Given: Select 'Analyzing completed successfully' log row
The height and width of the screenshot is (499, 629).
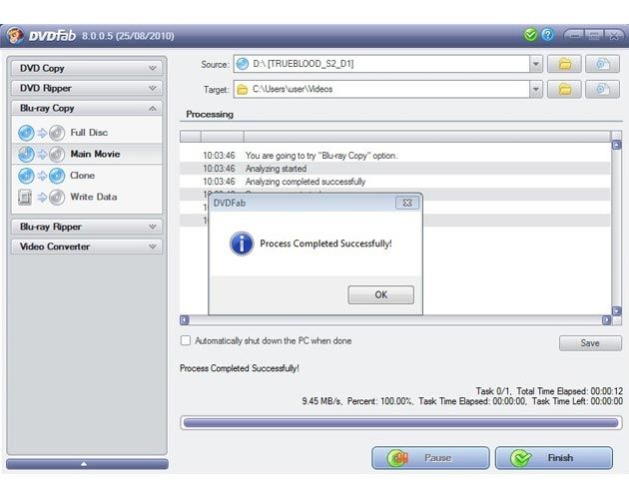Looking at the screenshot, I should [x=394, y=182].
